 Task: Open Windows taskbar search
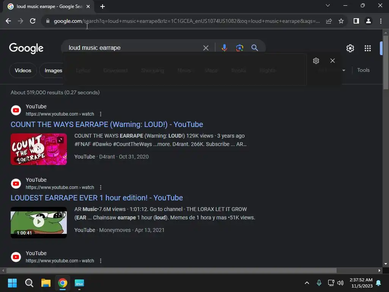pos(29,283)
